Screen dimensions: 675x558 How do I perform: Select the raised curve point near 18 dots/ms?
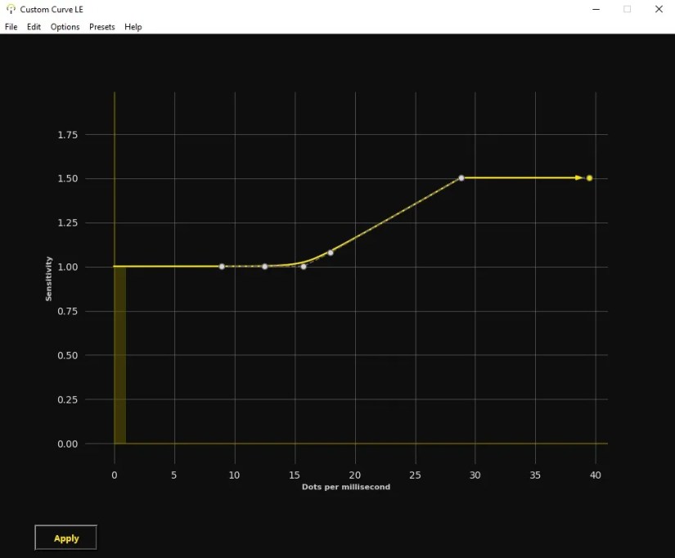331,253
